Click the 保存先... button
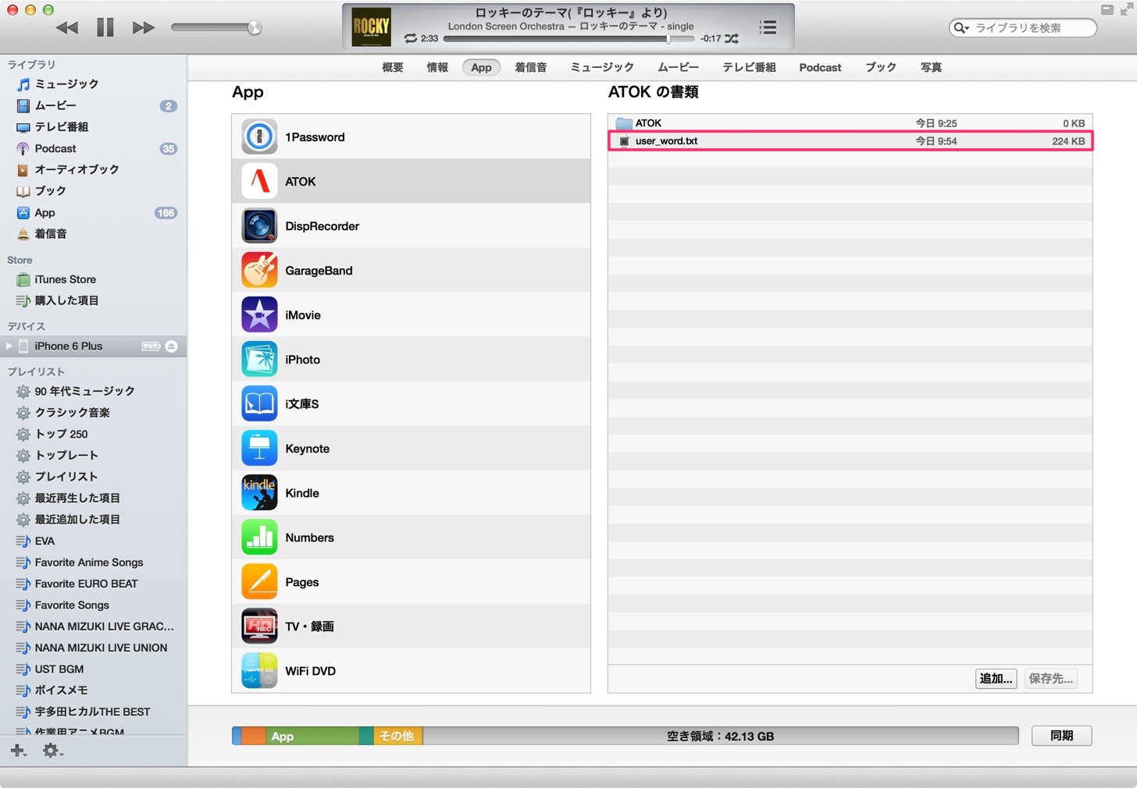The width and height of the screenshot is (1137, 788). click(x=1050, y=678)
